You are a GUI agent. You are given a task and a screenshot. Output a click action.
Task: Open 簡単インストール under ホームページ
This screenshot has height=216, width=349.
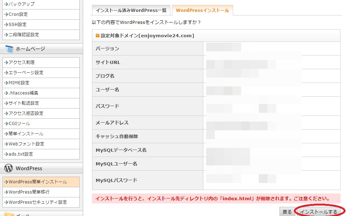26,134
